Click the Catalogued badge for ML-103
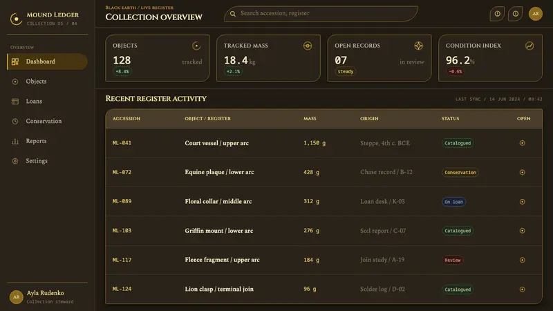553x311 pixels. pos(458,231)
